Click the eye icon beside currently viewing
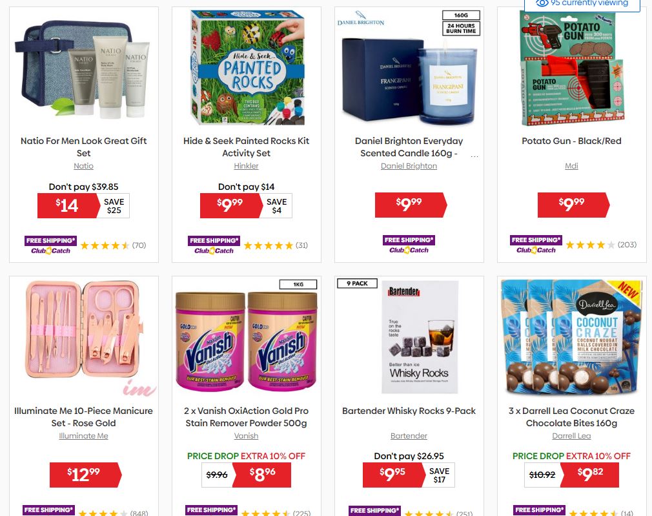 (x=542, y=3)
